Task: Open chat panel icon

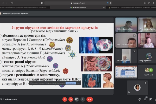Action: (151, 99)
